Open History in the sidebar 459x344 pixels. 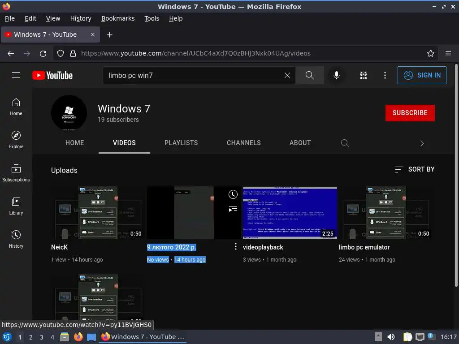tap(16, 239)
